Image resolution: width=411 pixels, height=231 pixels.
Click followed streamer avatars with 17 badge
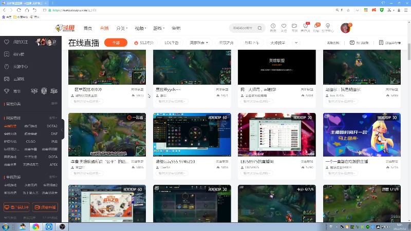coord(46,42)
